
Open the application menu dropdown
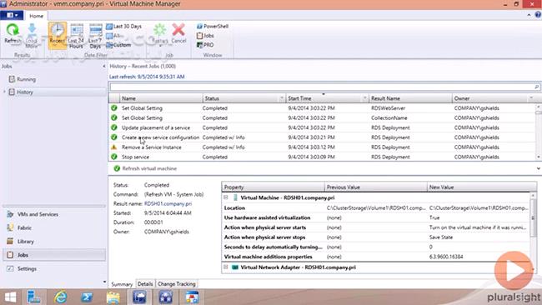pos(13,15)
